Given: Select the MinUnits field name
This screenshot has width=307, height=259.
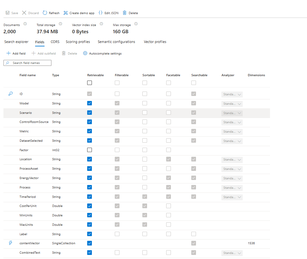Looking at the screenshot, I should point(26,215).
